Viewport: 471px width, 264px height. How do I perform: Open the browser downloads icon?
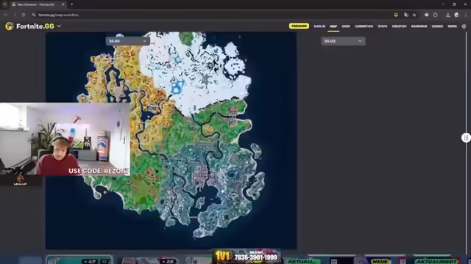[x=448, y=15]
